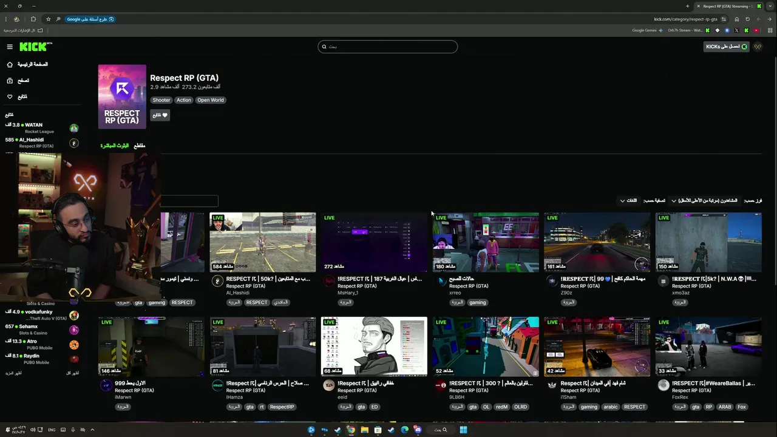Click the Raydin avatar in sidebar
Viewport: 777px width, 437px height.
tap(74, 359)
